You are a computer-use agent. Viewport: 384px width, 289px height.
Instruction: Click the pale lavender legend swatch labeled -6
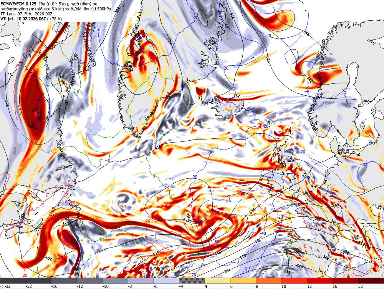pos(167,281)
